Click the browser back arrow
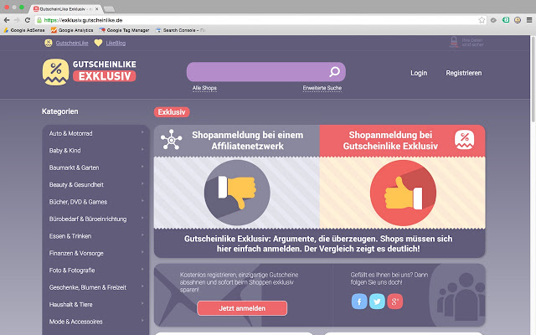 [7, 20]
